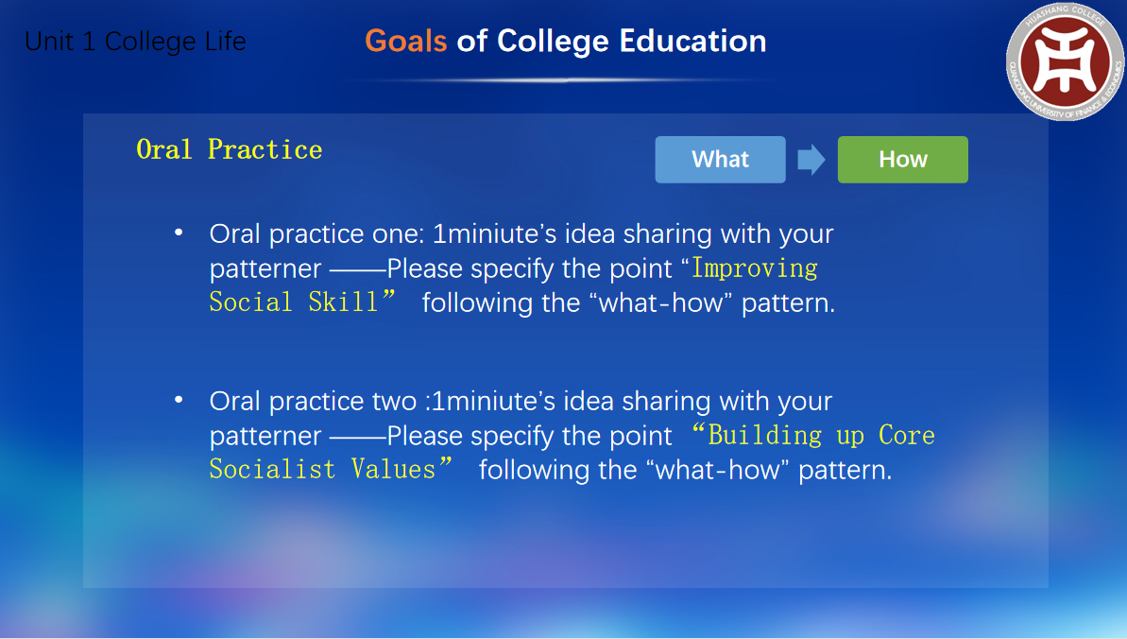Click the second bullet point marker
Screen dimensions: 1127x639
tap(178, 400)
